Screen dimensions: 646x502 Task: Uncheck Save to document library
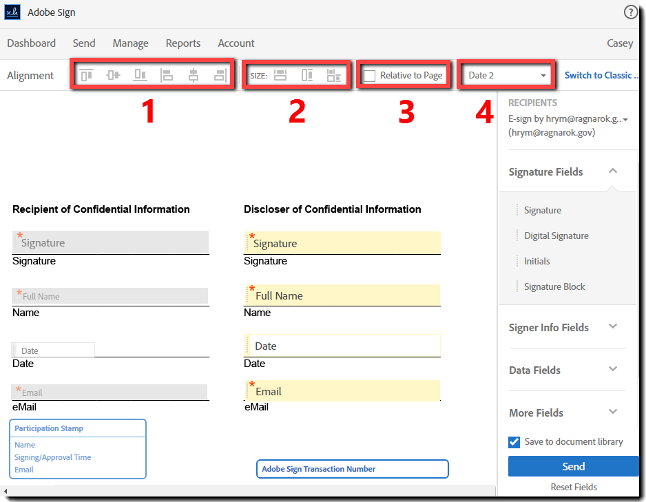[x=513, y=442]
